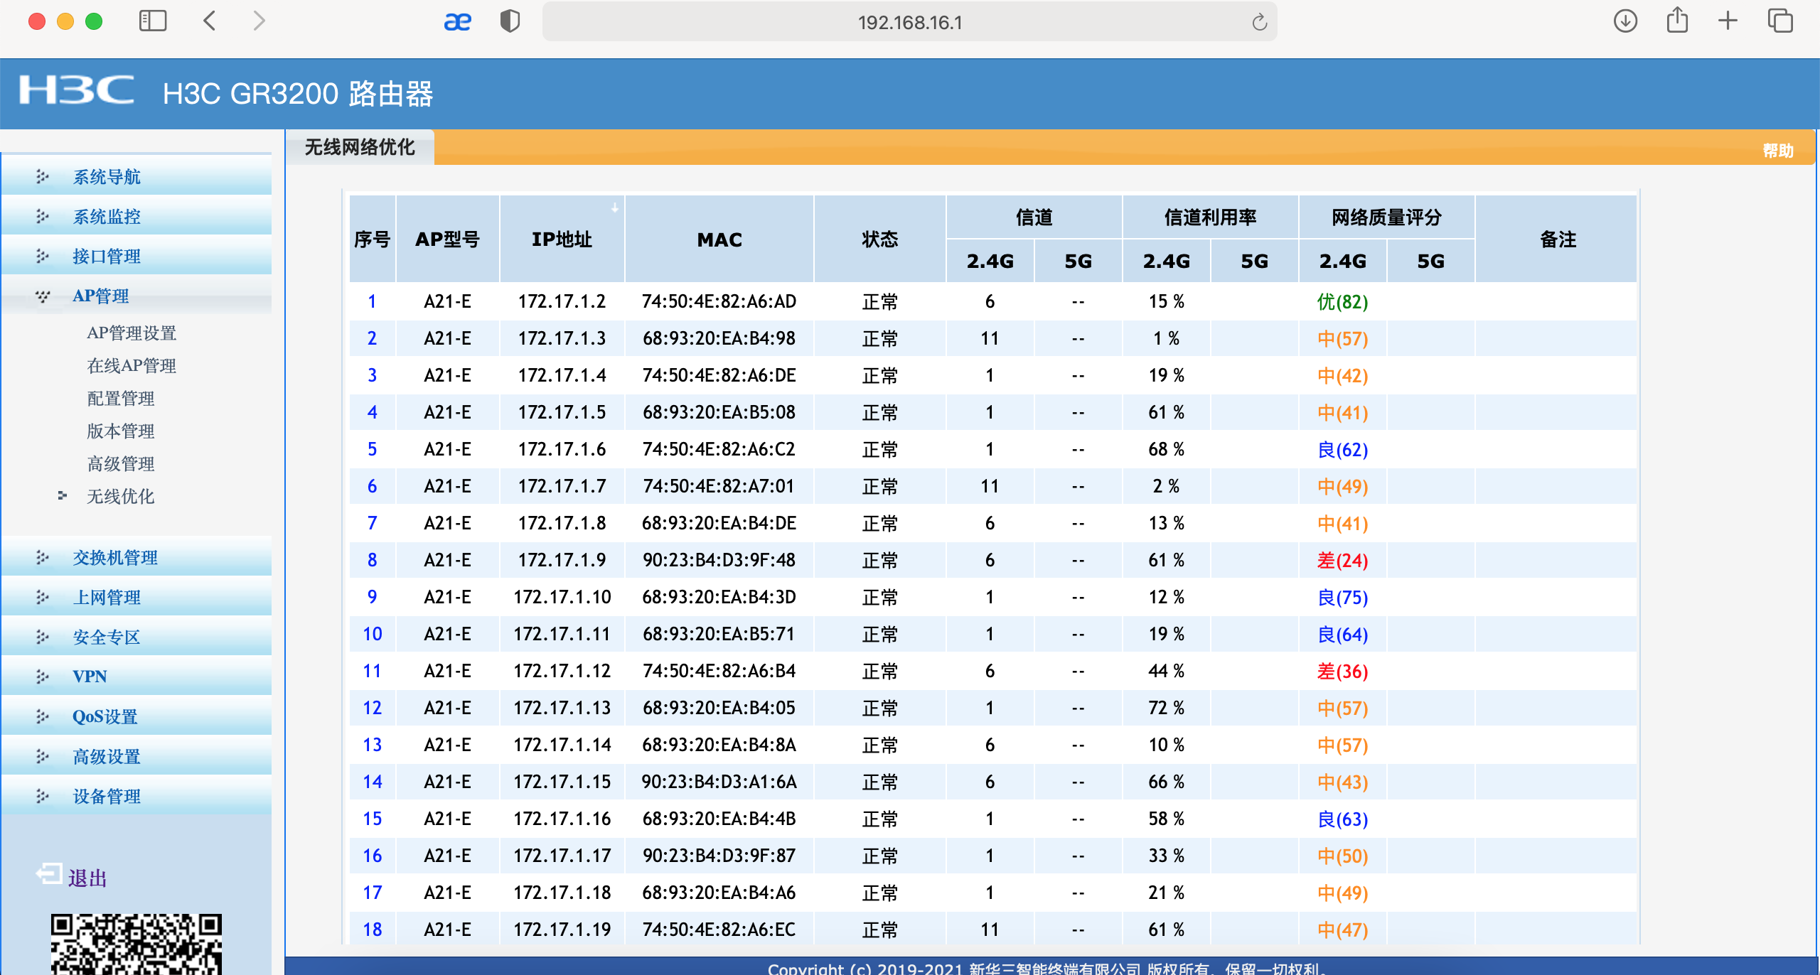Reload the page with the refresh icon
This screenshot has height=975, width=1820.
[1259, 23]
